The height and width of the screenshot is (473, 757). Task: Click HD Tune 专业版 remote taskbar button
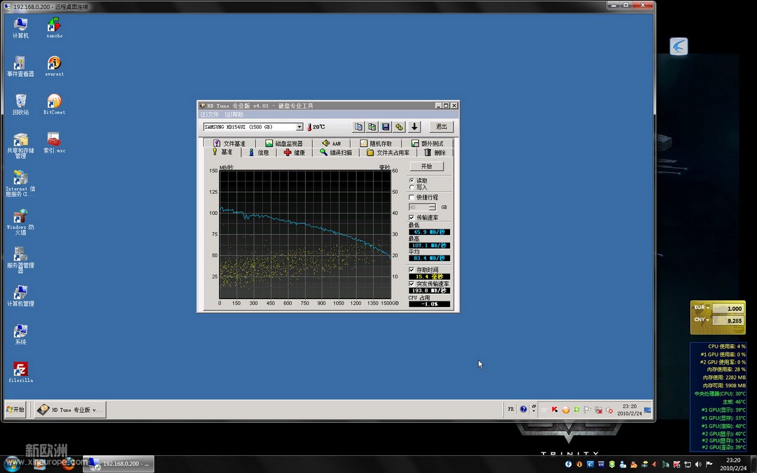click(70, 410)
